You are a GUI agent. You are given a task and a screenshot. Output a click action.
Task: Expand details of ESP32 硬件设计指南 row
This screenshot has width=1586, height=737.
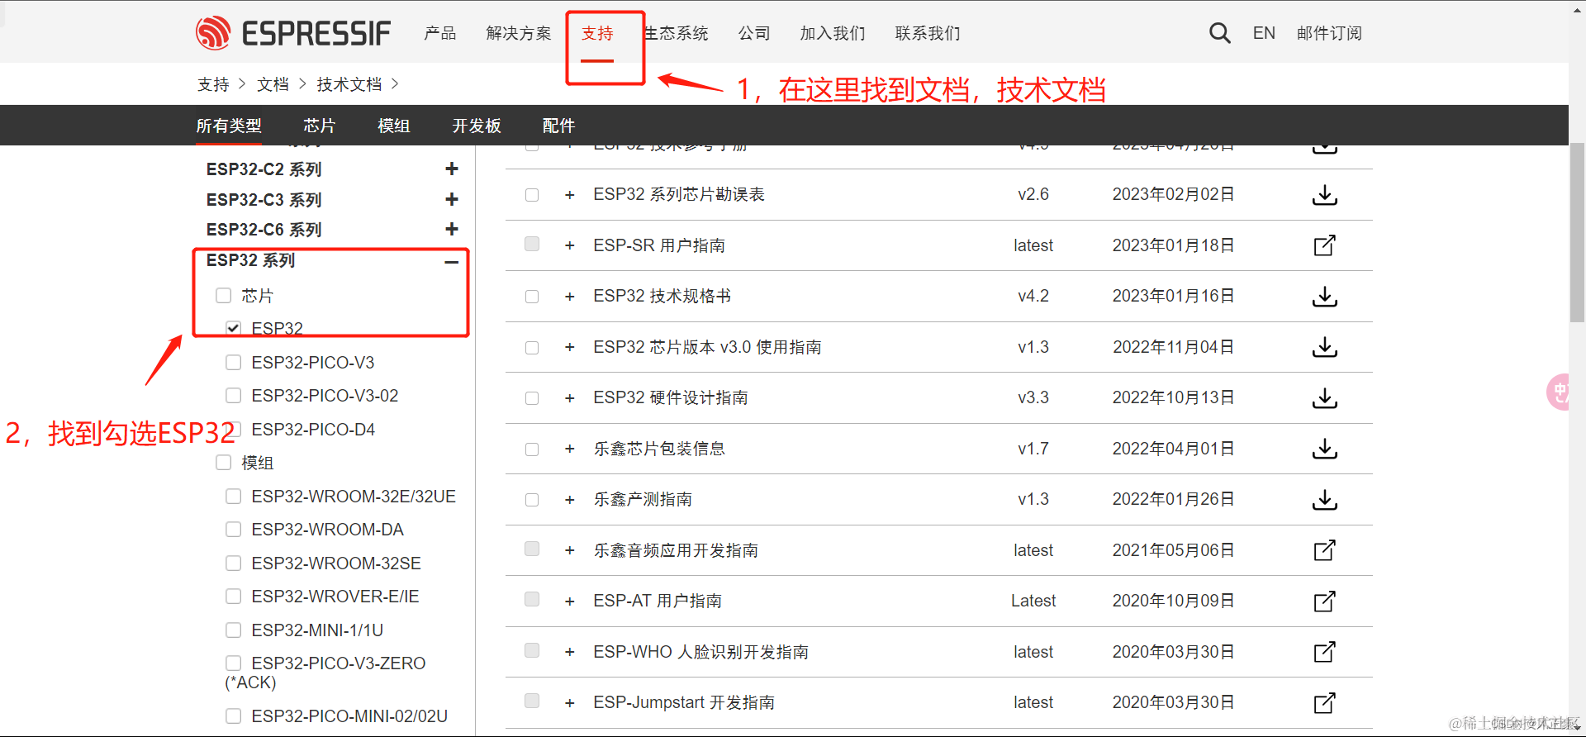point(569,398)
